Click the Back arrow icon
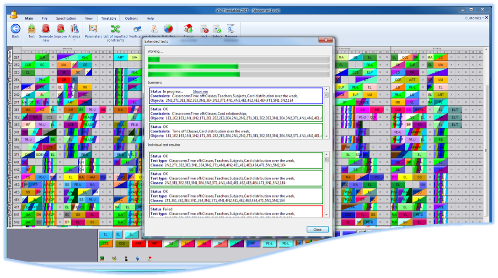 [x=16, y=29]
